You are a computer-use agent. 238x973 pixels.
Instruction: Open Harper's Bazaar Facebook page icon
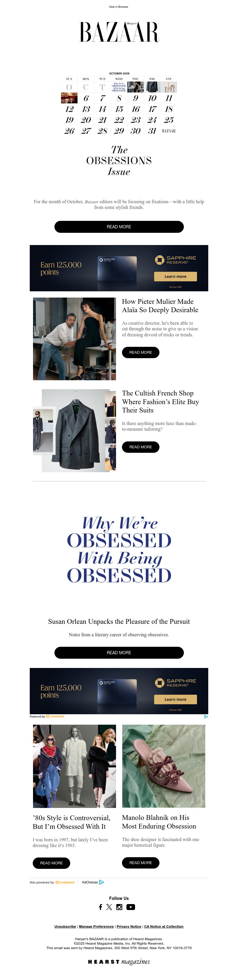coord(101,906)
